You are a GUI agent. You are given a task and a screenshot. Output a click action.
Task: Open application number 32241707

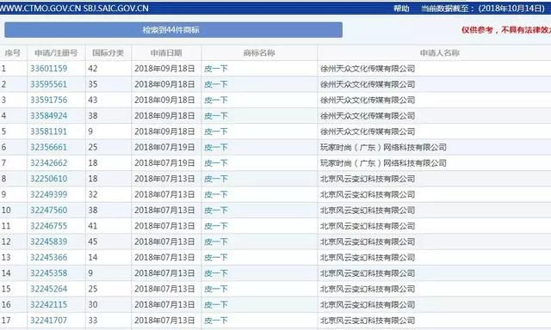pyautogui.click(x=48, y=321)
